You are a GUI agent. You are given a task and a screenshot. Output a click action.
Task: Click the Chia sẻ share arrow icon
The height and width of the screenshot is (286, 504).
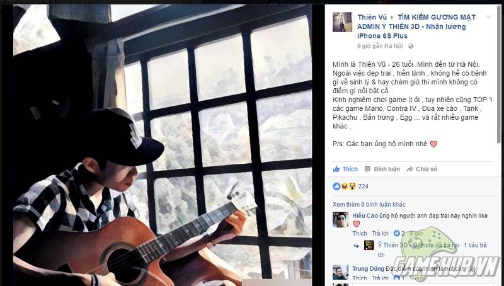[x=409, y=169]
